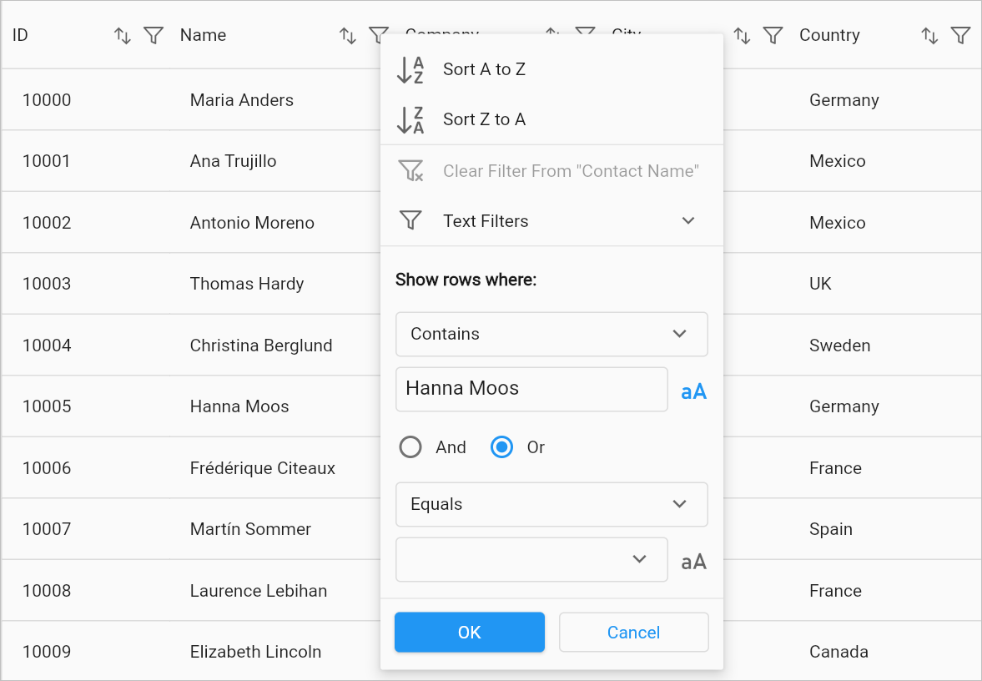Sort the Country column
The height and width of the screenshot is (681, 982).
coord(929,36)
